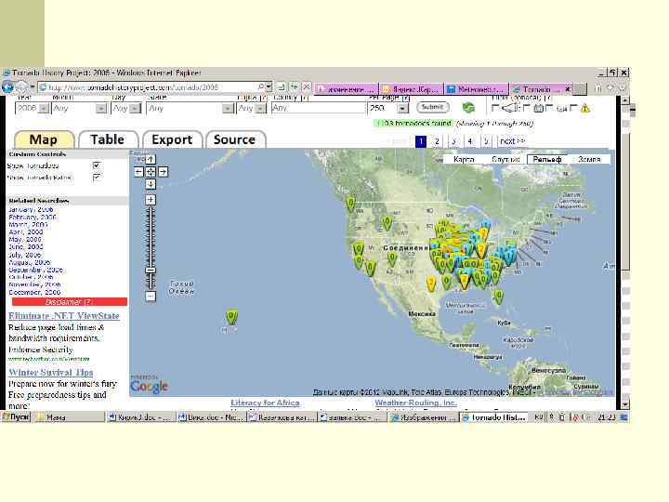Image resolution: width=669 pixels, height=502 pixels.
Task: Click the next page link
Action: pyautogui.click(x=512, y=141)
